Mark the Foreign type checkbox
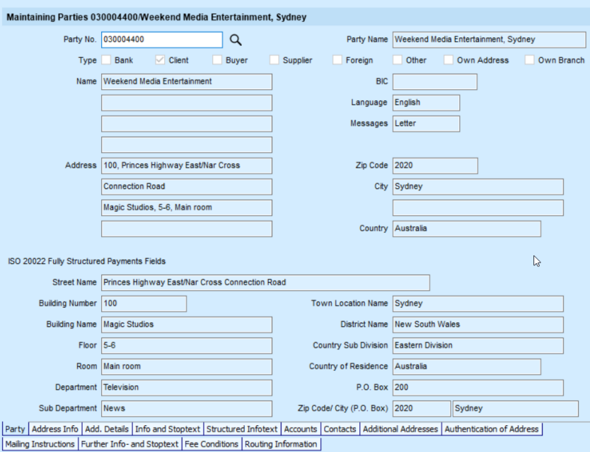This screenshot has height=452, width=590. click(337, 60)
